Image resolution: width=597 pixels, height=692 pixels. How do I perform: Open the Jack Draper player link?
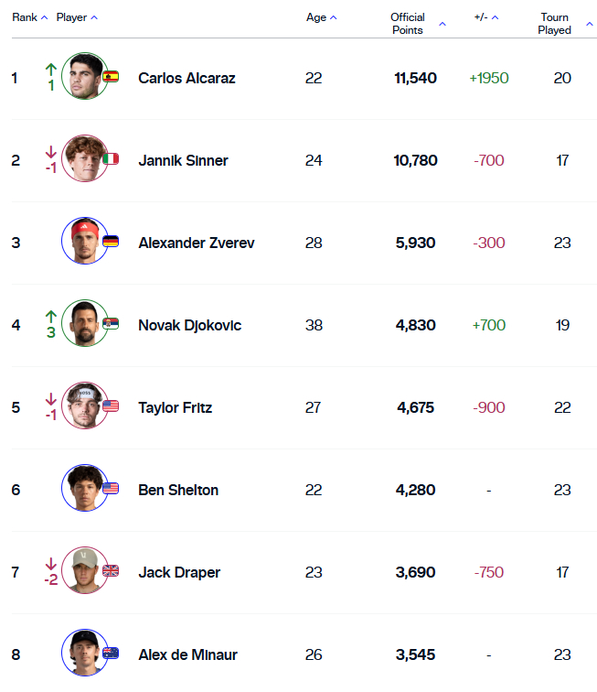[x=179, y=572]
